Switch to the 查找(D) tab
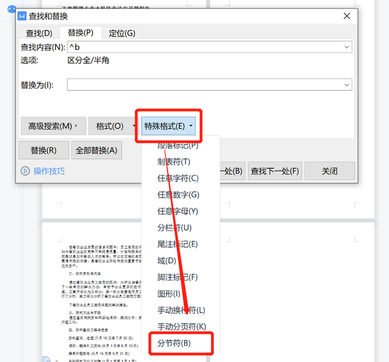 [x=39, y=33]
